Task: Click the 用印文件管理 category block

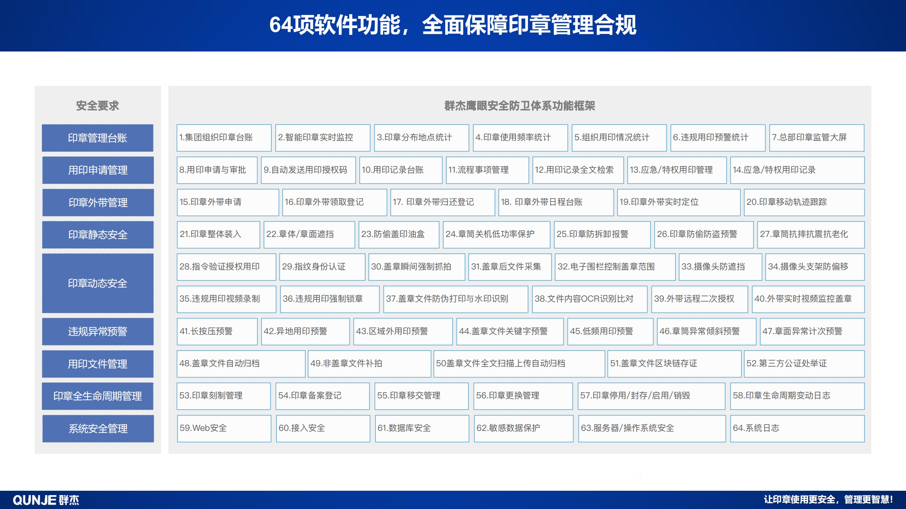Action: tap(98, 364)
